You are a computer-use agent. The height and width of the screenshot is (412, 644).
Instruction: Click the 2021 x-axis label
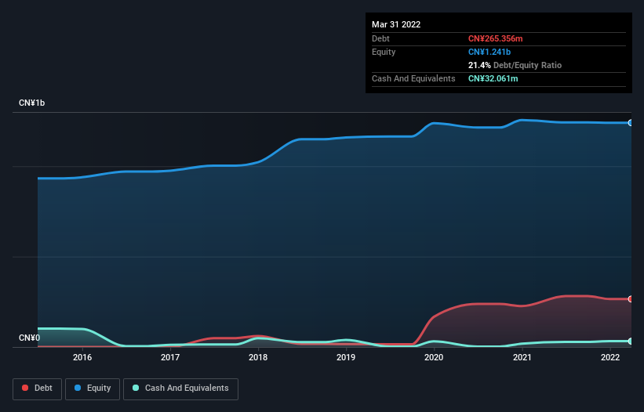tap(522, 357)
